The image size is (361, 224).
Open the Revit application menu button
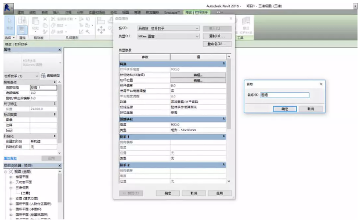pyautogui.click(x=9, y=8)
